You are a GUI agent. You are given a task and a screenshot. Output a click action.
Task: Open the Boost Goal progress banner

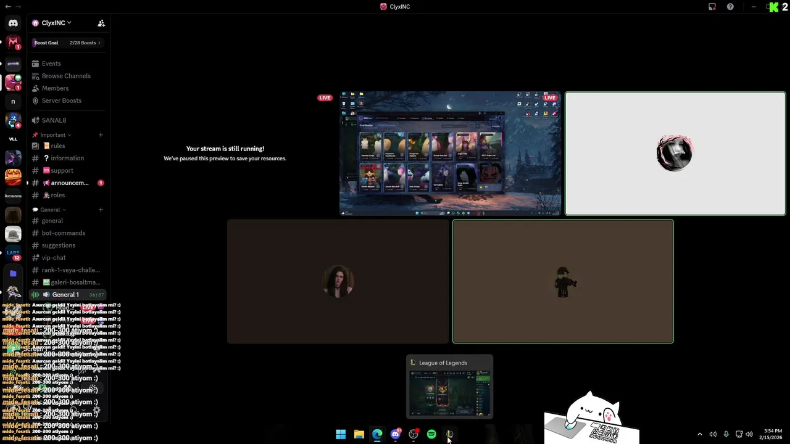(x=68, y=43)
